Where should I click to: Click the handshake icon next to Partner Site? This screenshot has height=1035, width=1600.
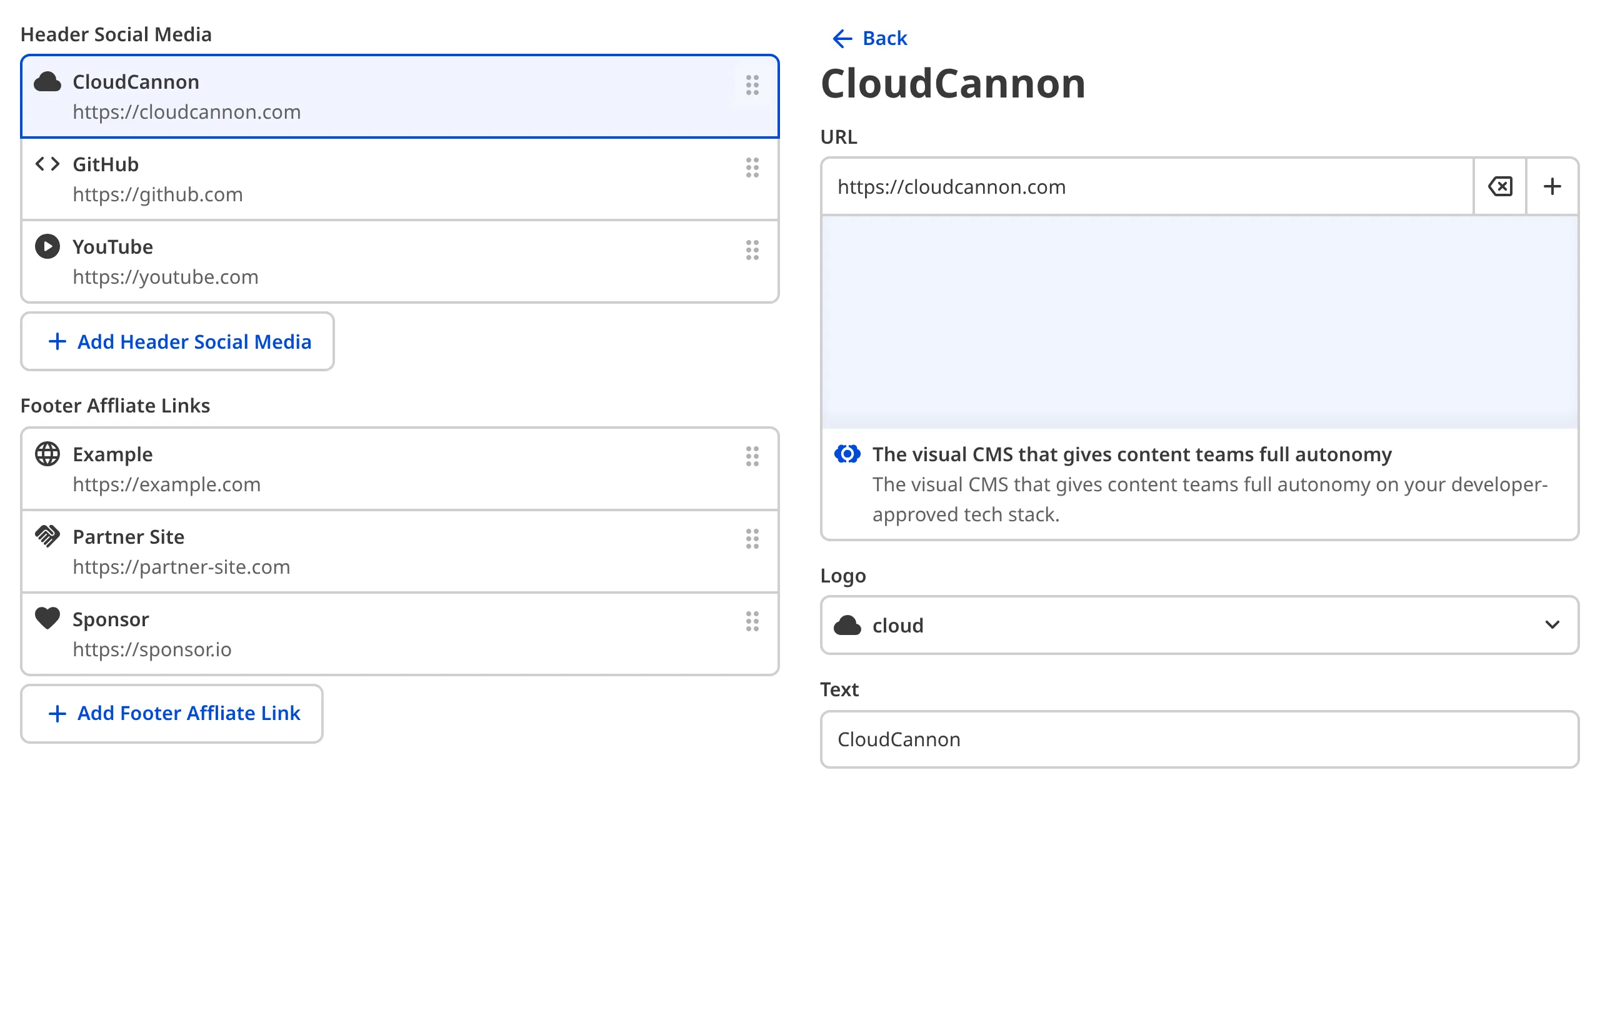coord(47,536)
